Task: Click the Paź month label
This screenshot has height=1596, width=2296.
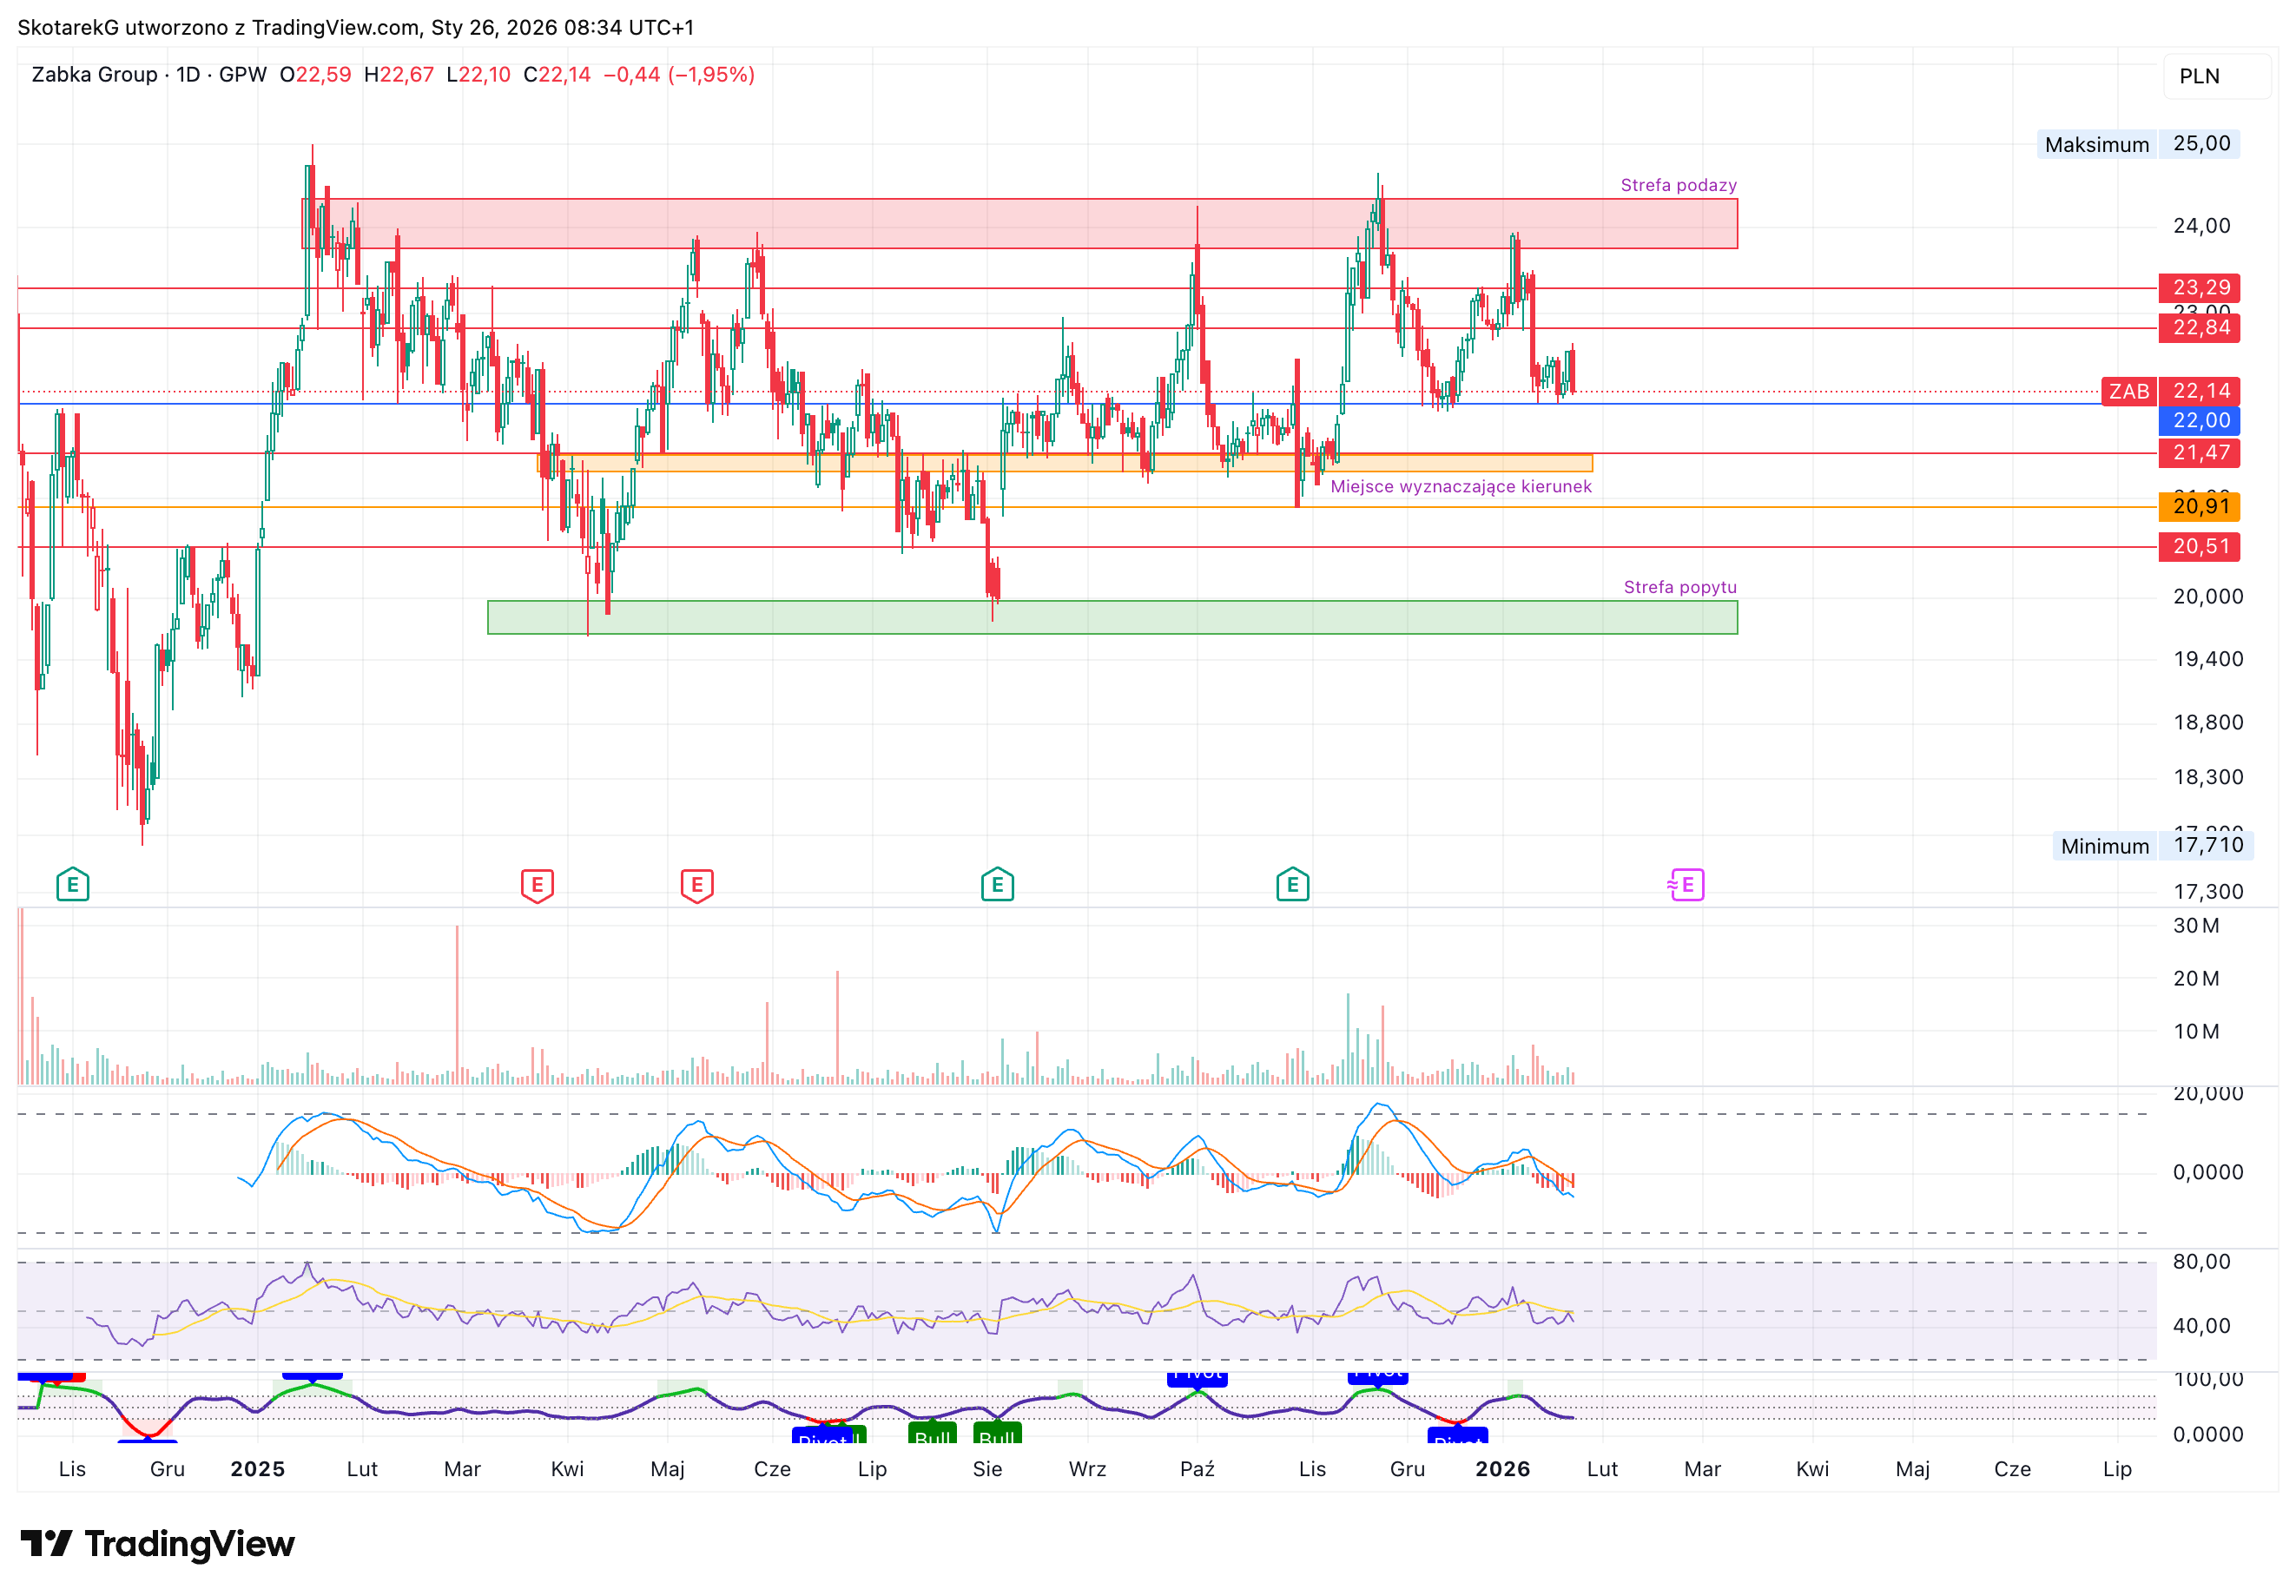Action: click(x=1197, y=1469)
